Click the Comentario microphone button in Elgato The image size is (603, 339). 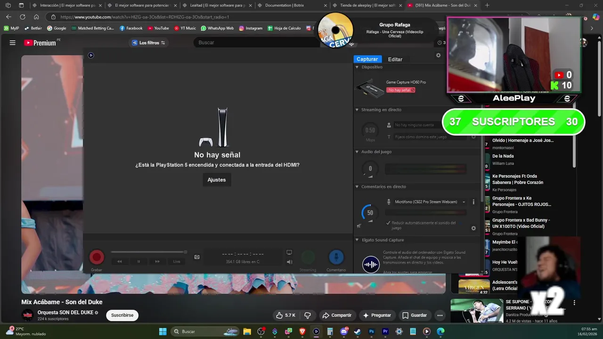click(336, 257)
